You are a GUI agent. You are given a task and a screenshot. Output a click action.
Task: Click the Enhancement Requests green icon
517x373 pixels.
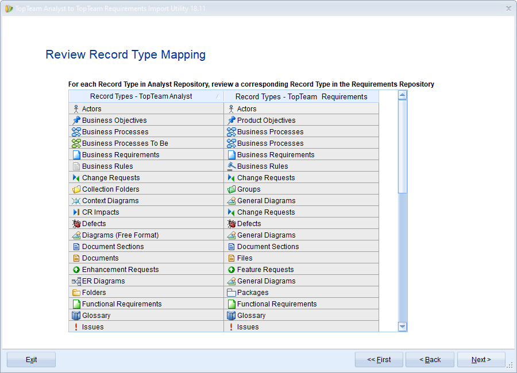(x=76, y=270)
